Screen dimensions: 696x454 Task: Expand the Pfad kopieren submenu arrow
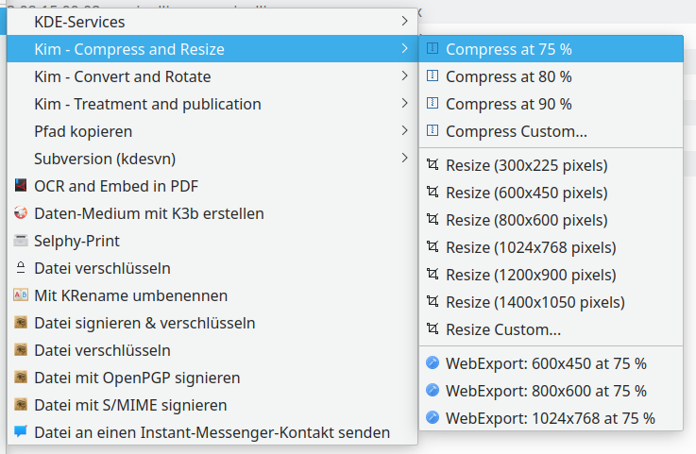coord(404,130)
